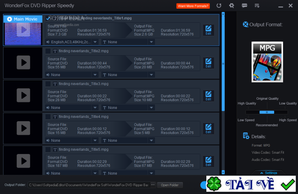This screenshot has height=194, width=298.
Task: Play preview of finding neverlands_Title4
Action: 23,128
